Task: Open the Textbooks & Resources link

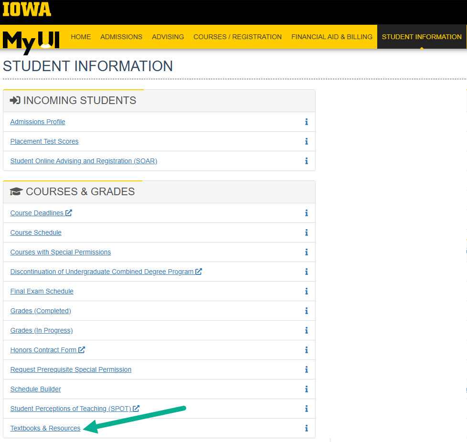Action: (45, 428)
